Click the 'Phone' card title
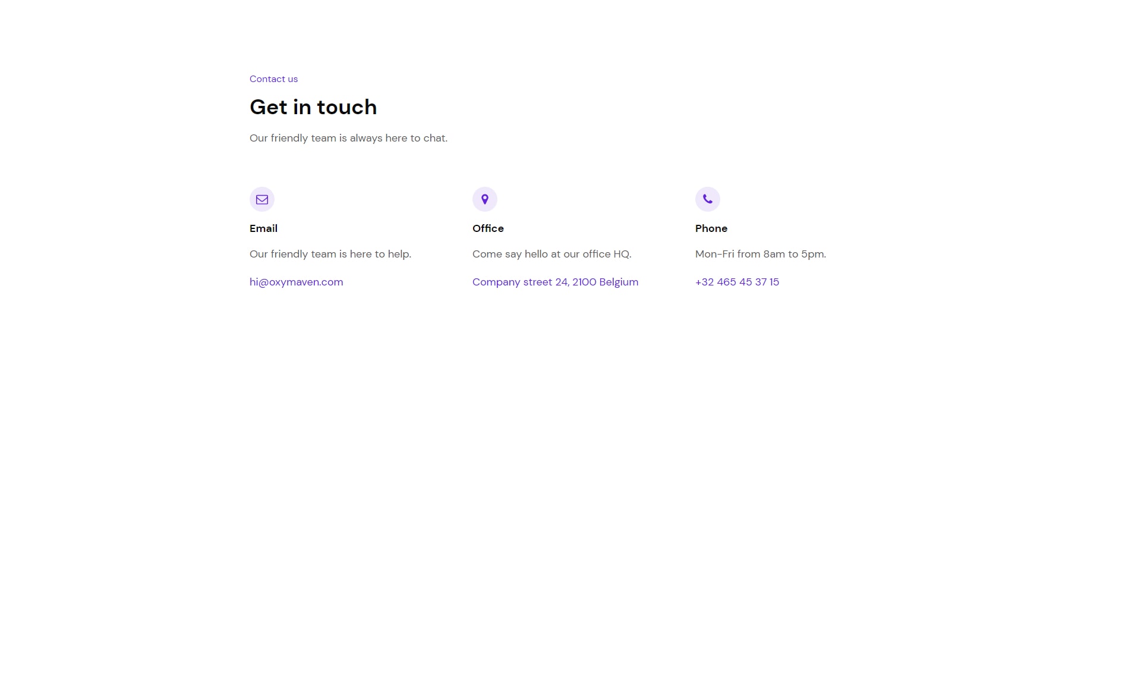1141x678 pixels. click(x=711, y=228)
